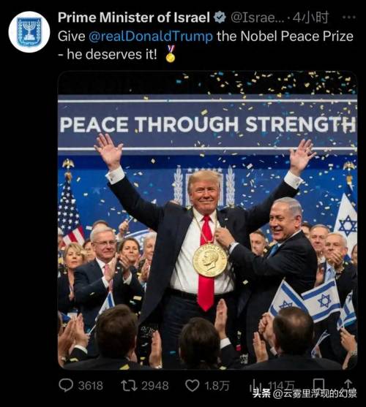Open the 4小时 timestamp link
The width and height of the screenshot is (366, 407).
(310, 18)
